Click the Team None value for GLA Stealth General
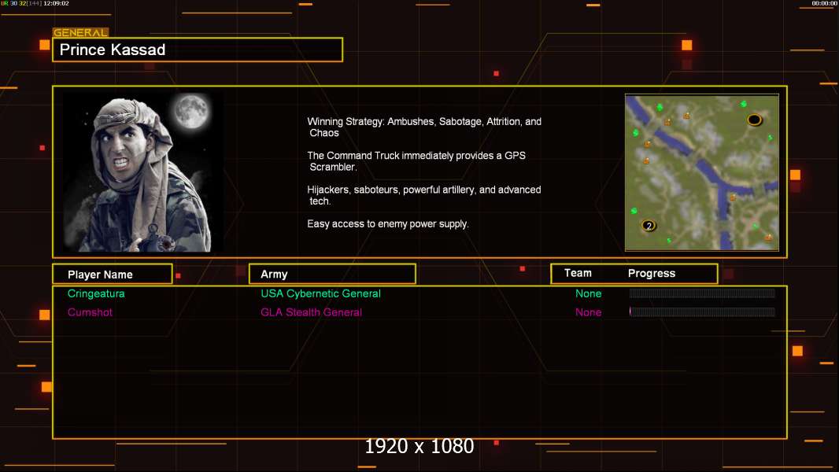Viewport: 839px width, 472px height. point(588,312)
